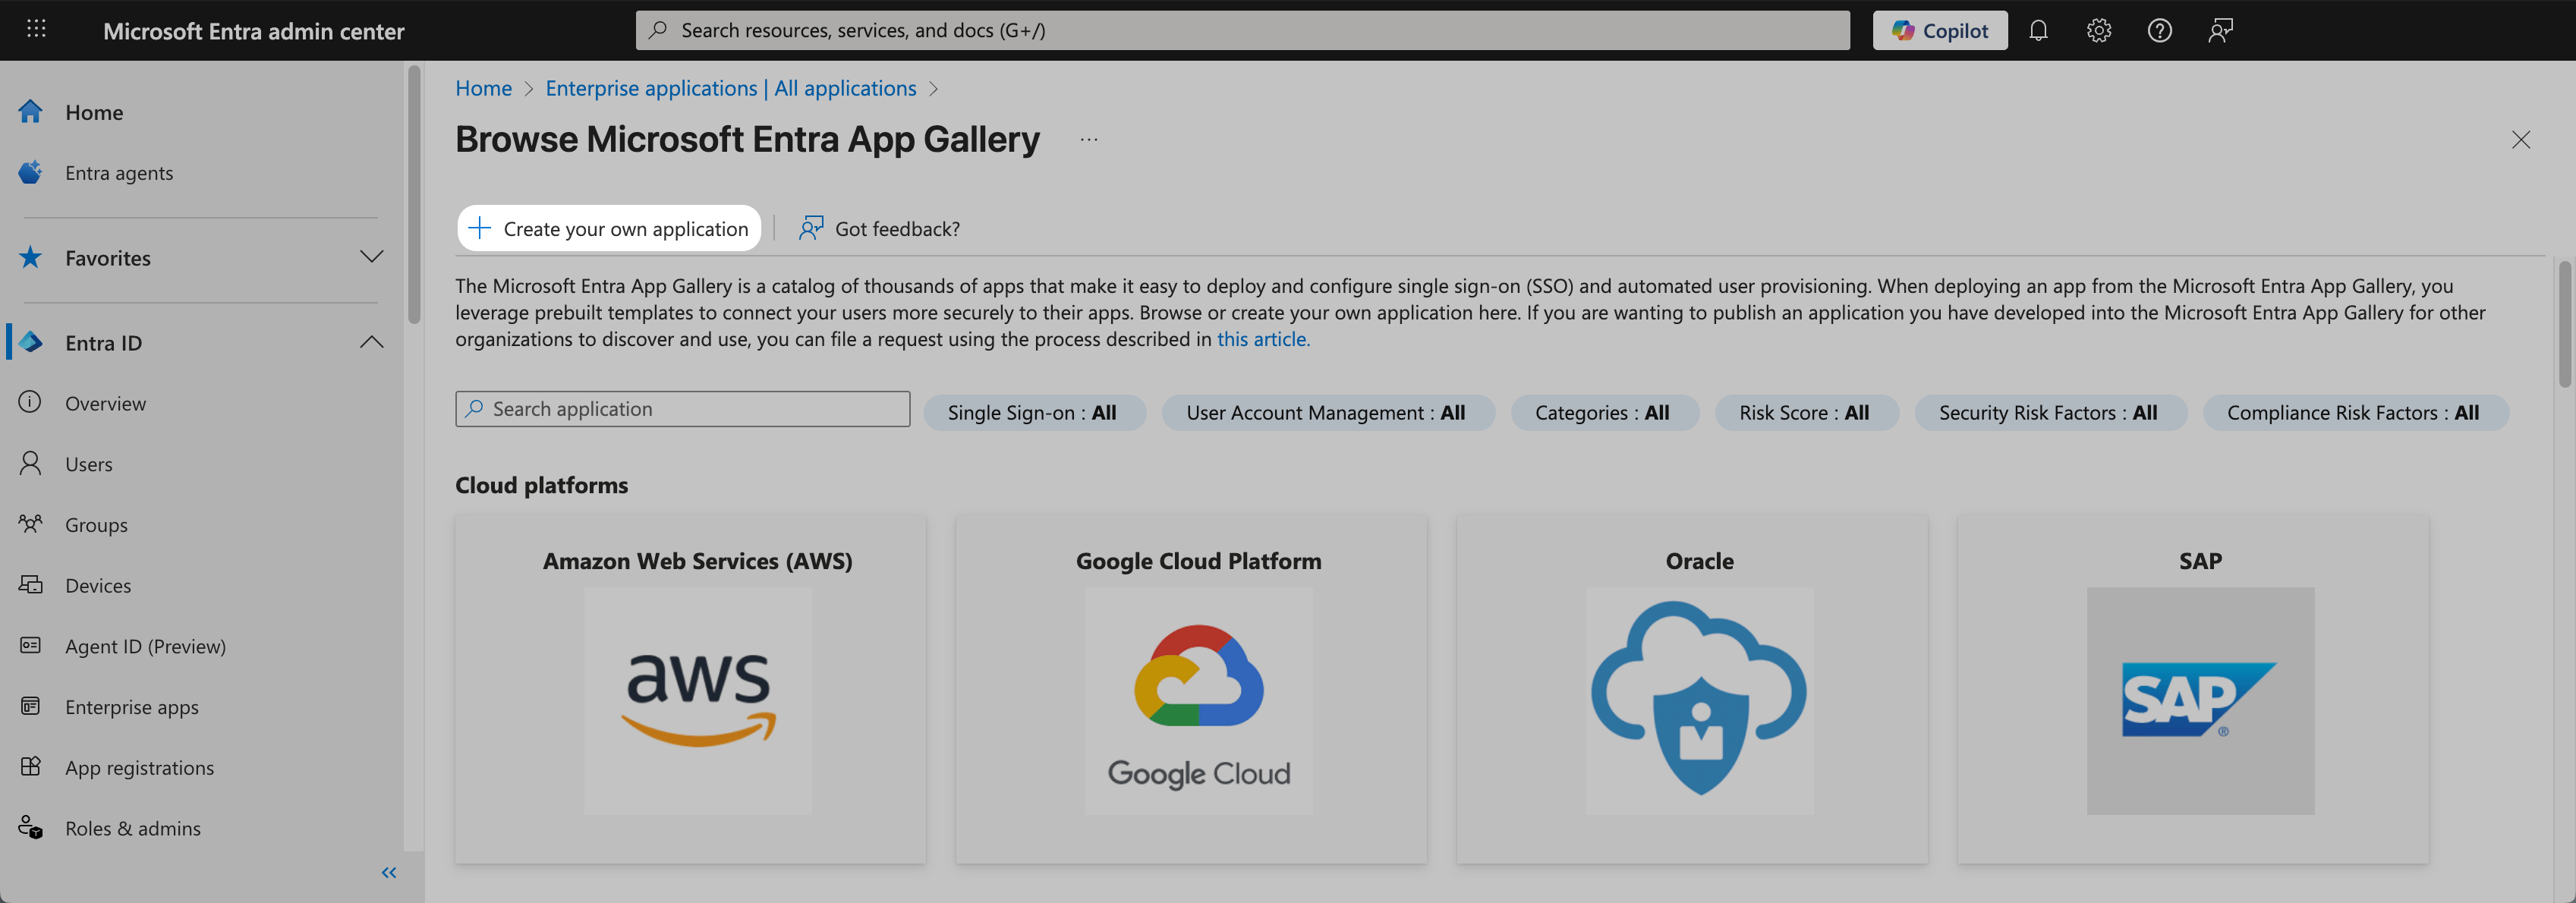Click the Users person icon
This screenshot has height=903, width=2576.
click(x=31, y=463)
